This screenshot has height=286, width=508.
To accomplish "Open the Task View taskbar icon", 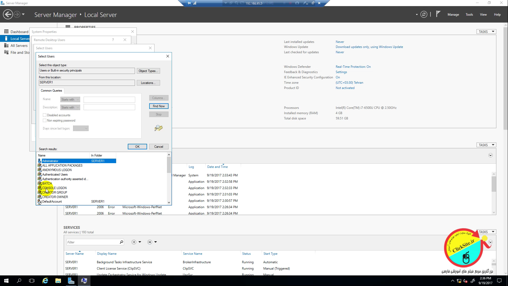I will click(x=32, y=281).
